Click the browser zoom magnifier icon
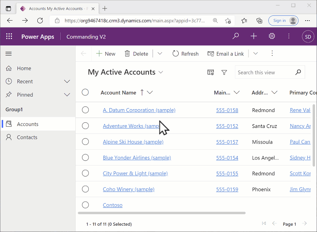 215,21
